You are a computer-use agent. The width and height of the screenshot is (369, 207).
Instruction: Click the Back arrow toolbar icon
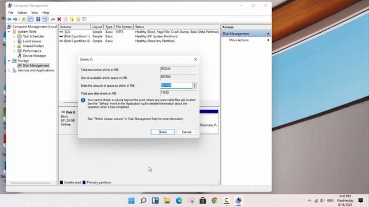[x=9, y=19]
